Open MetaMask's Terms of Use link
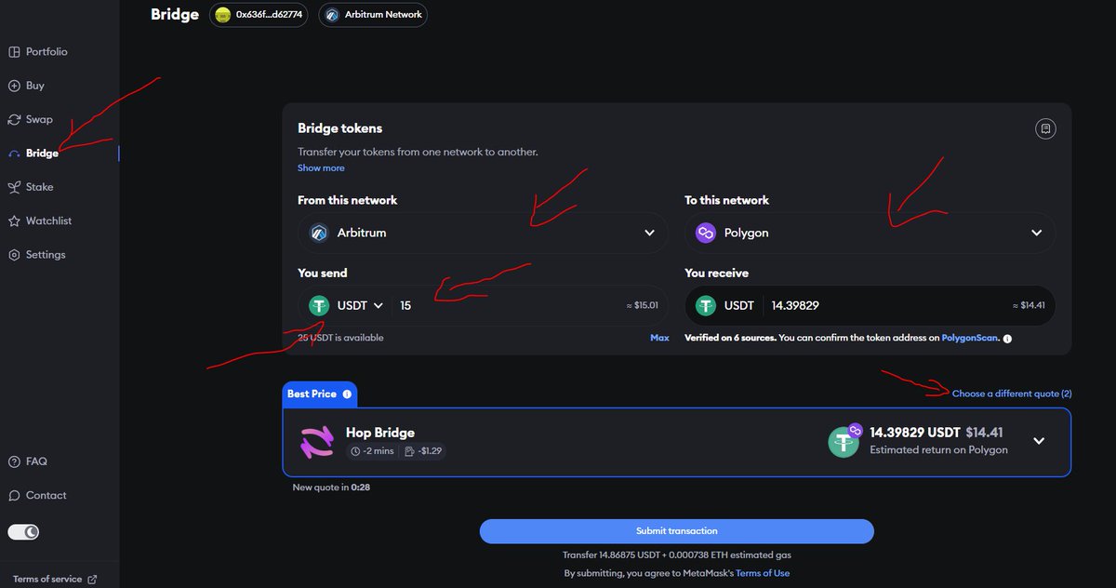This screenshot has height=588, width=1116. [763, 573]
